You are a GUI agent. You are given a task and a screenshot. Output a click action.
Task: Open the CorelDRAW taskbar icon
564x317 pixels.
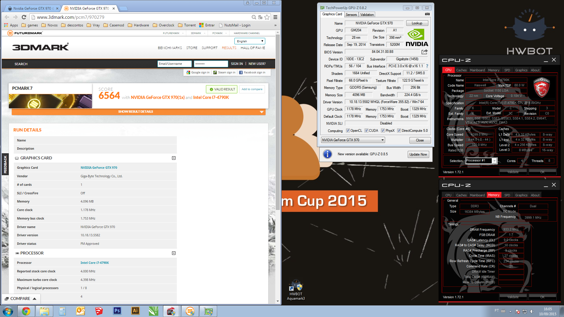(x=153, y=311)
